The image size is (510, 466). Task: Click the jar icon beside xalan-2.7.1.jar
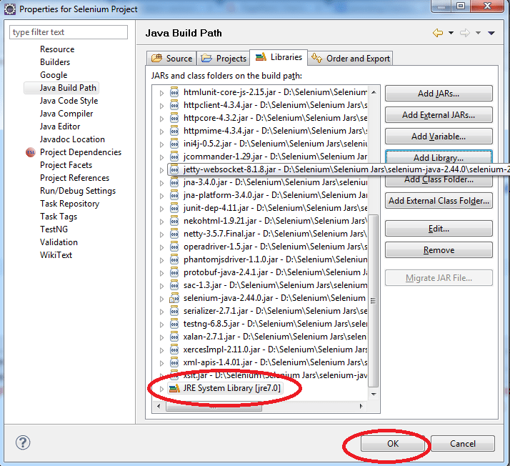pyautogui.click(x=174, y=337)
